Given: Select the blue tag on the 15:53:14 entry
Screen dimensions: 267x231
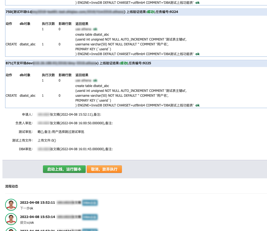Looking at the screenshot, I should [x=90, y=217].
